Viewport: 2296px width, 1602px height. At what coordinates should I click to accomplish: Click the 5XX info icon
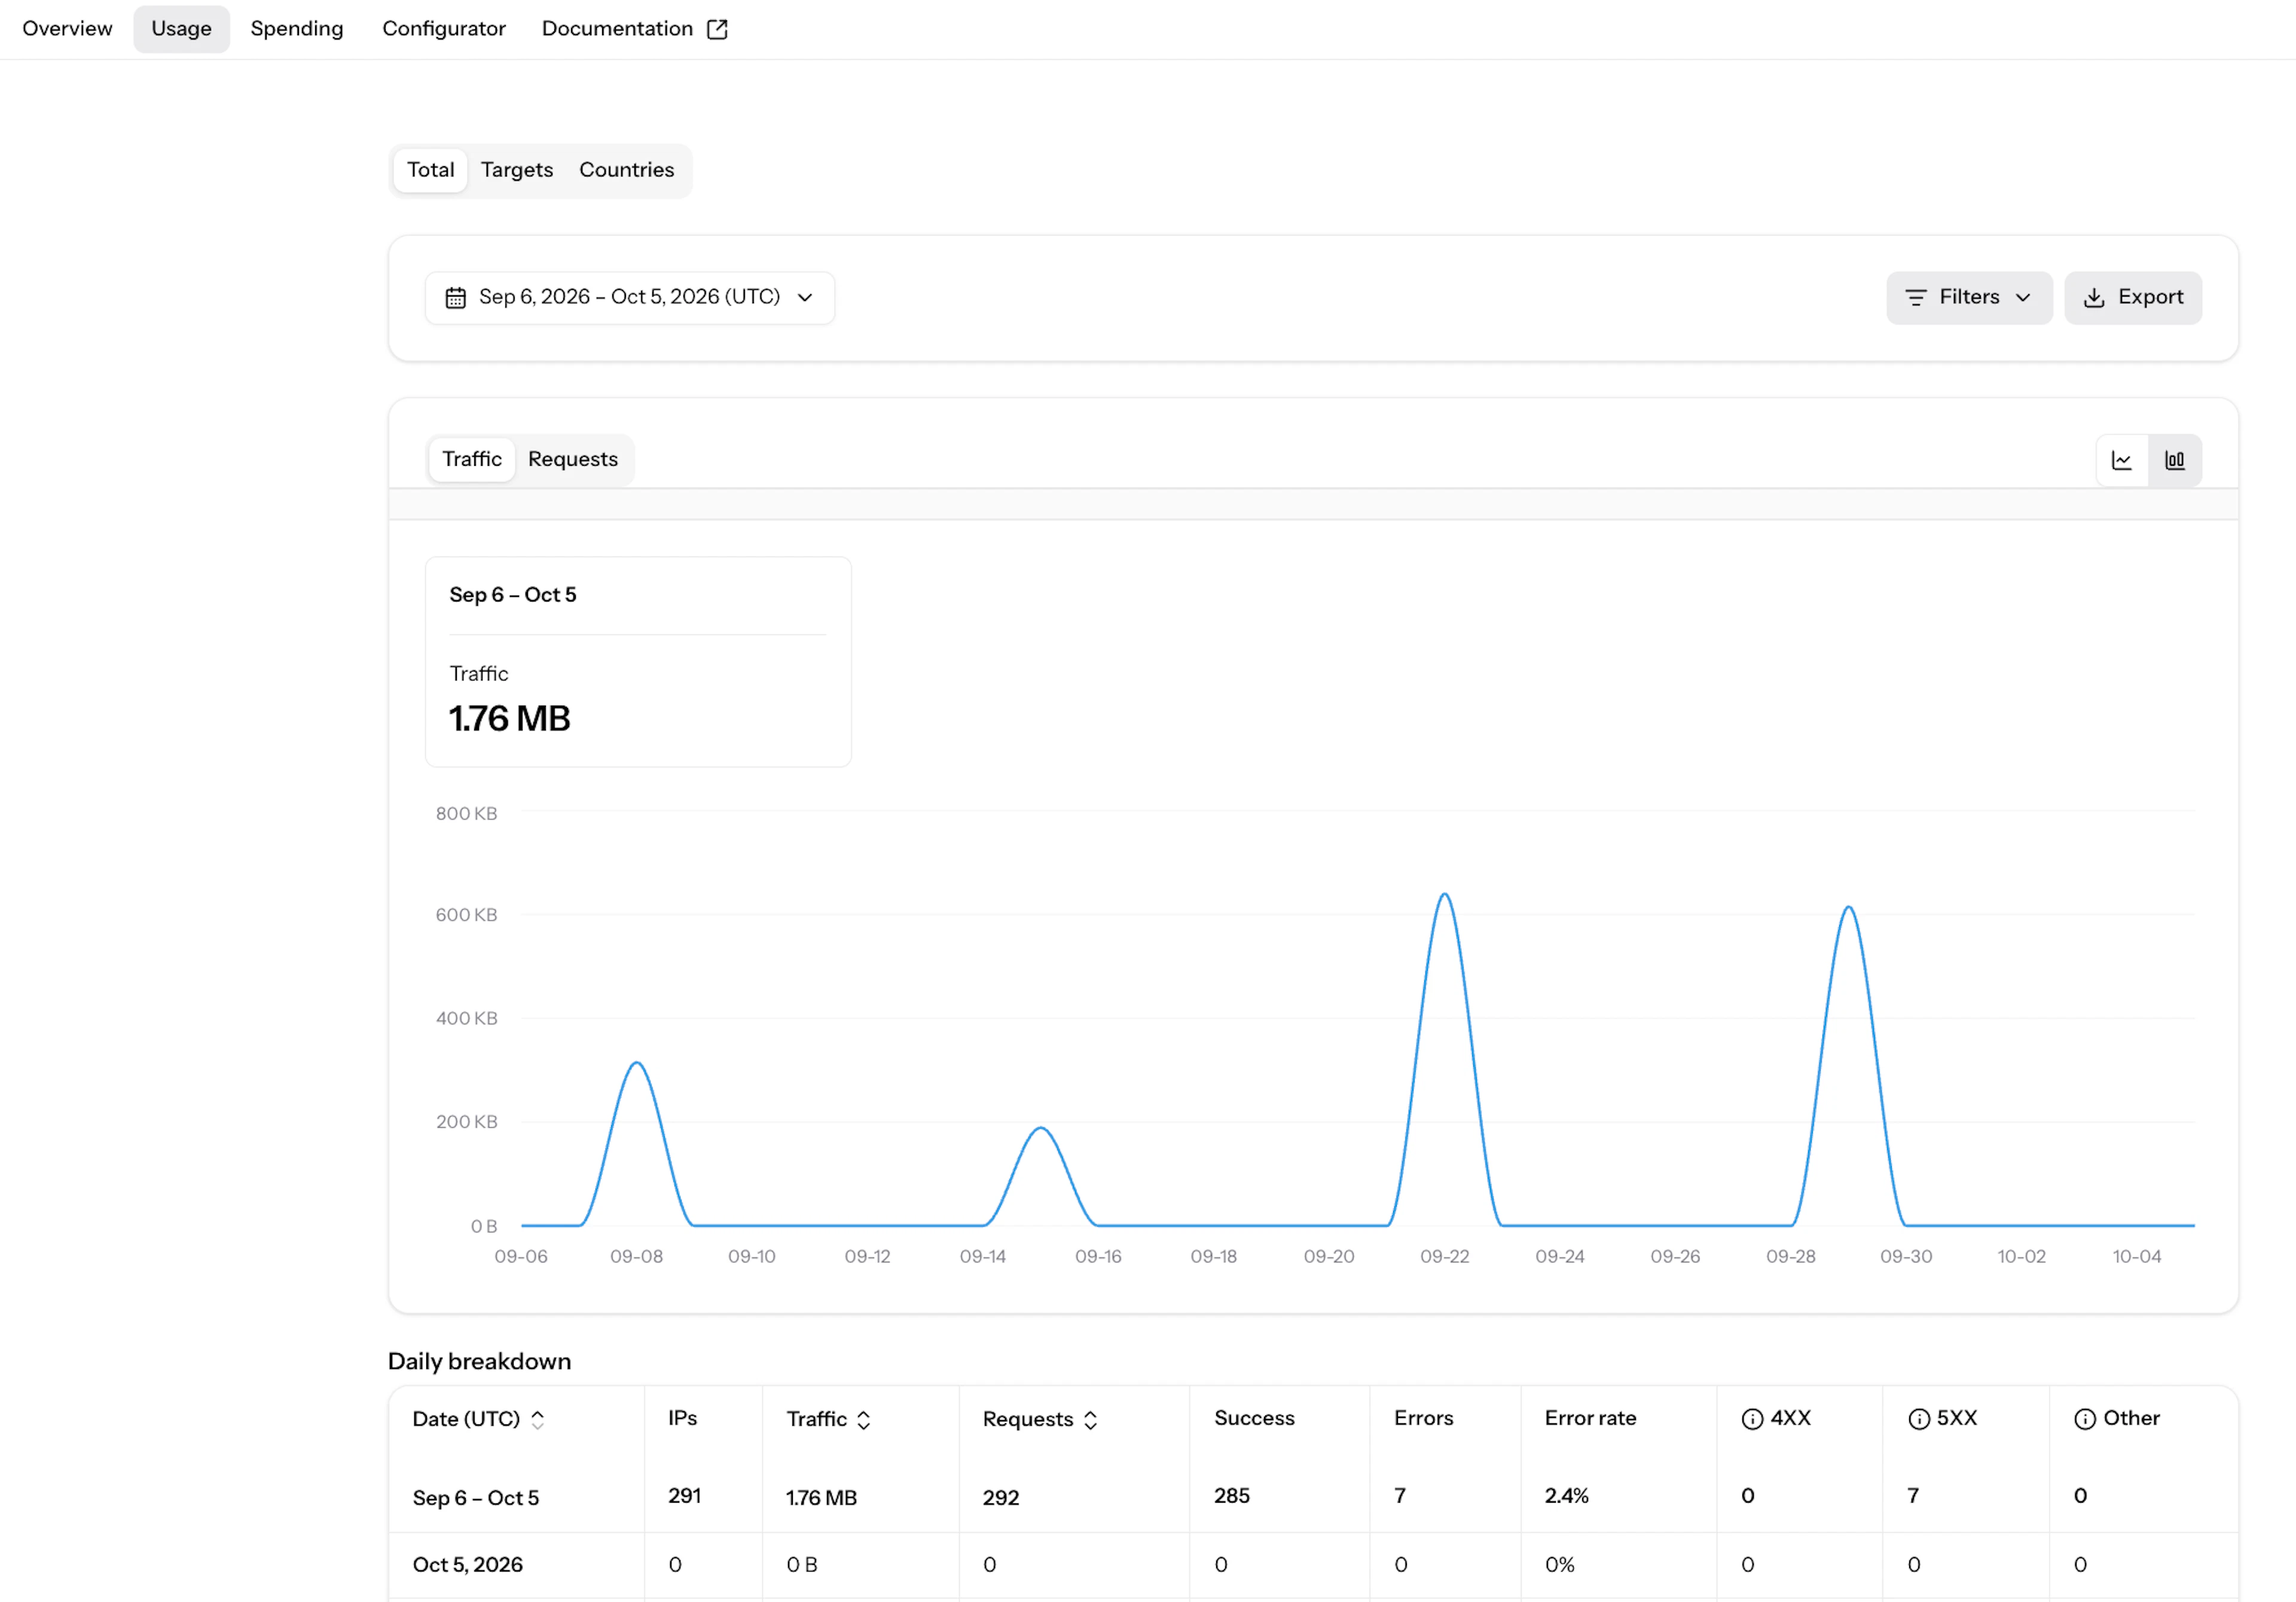[1919, 1419]
